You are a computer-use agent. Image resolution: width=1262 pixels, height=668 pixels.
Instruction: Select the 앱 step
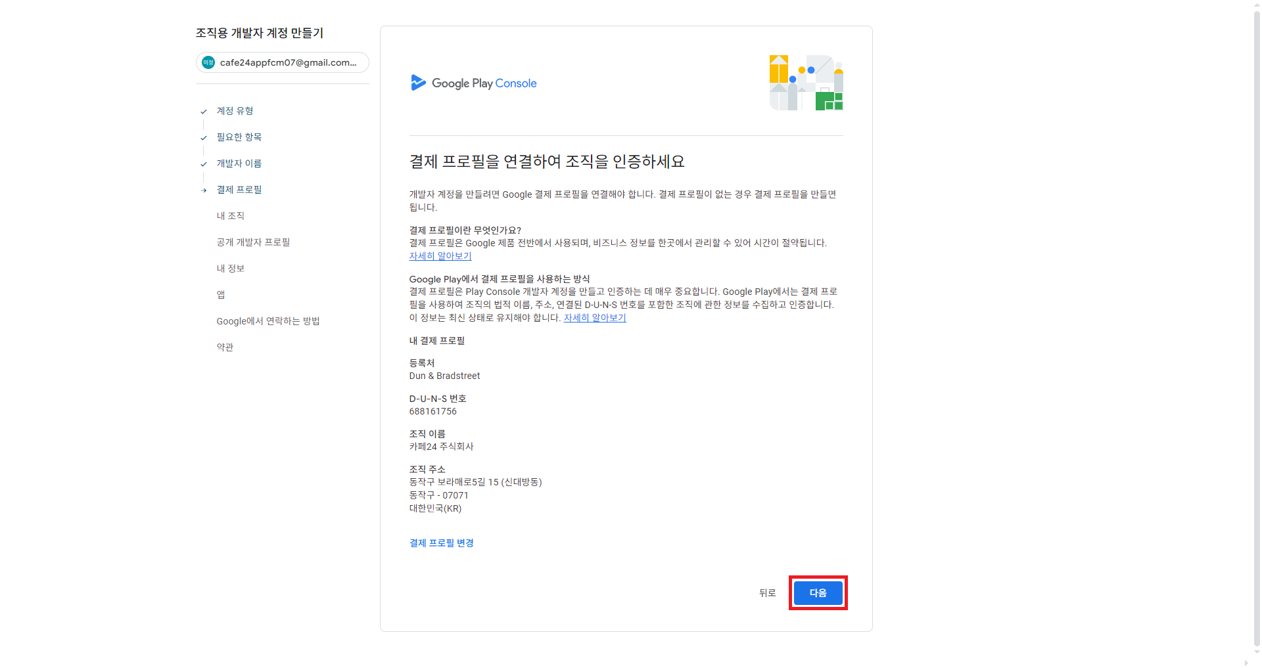(221, 294)
